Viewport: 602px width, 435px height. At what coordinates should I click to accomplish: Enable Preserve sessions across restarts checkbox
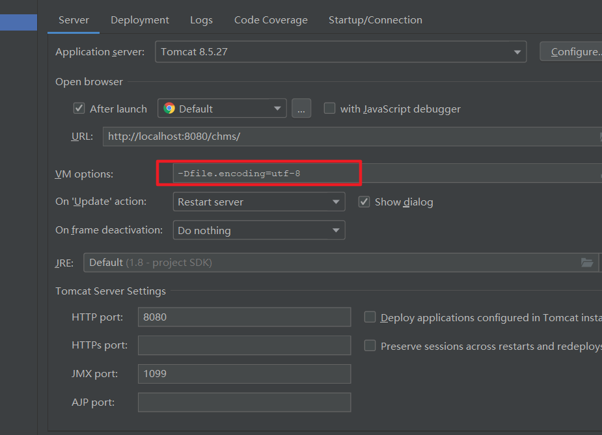pos(370,346)
